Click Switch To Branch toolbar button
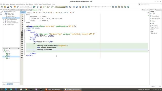The width and height of the screenshot is (162, 91). [x=106, y=7]
